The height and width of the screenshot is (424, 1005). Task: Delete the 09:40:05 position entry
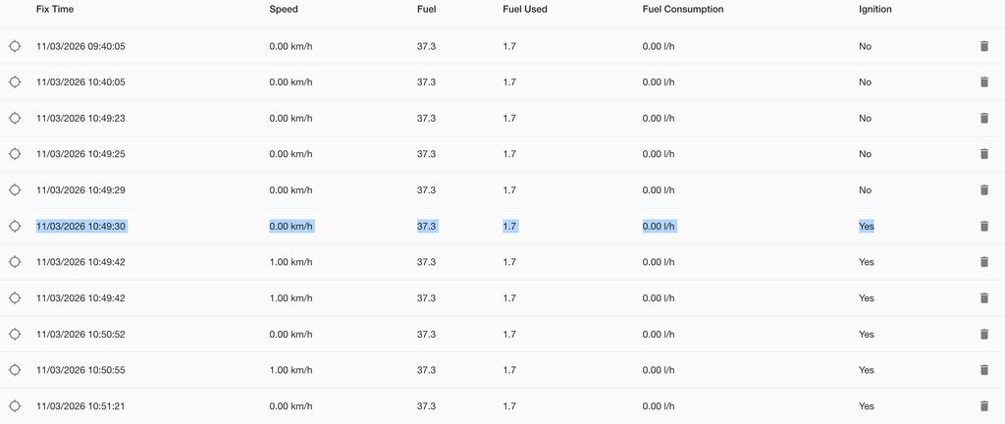983,46
